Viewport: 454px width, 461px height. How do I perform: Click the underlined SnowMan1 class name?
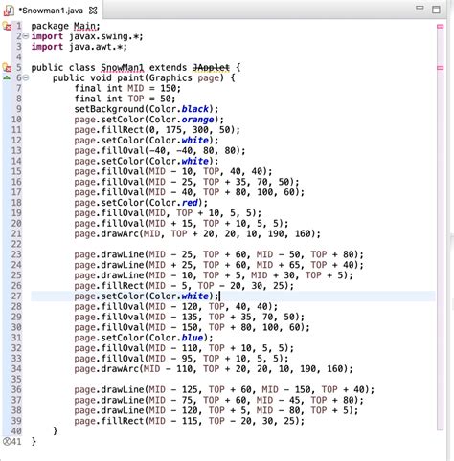click(123, 67)
